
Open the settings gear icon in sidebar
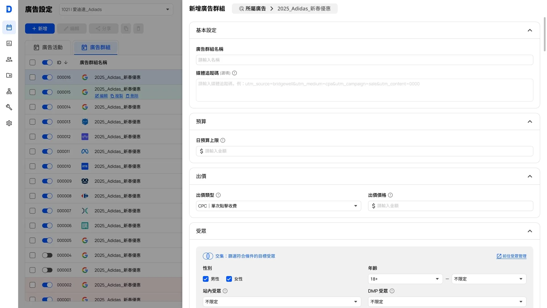9,123
